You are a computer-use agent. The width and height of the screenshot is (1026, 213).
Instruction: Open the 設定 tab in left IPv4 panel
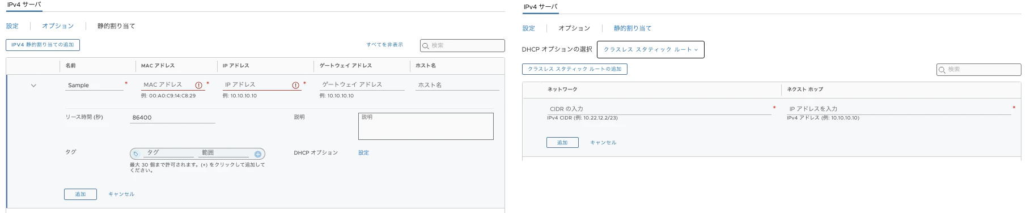(x=12, y=26)
